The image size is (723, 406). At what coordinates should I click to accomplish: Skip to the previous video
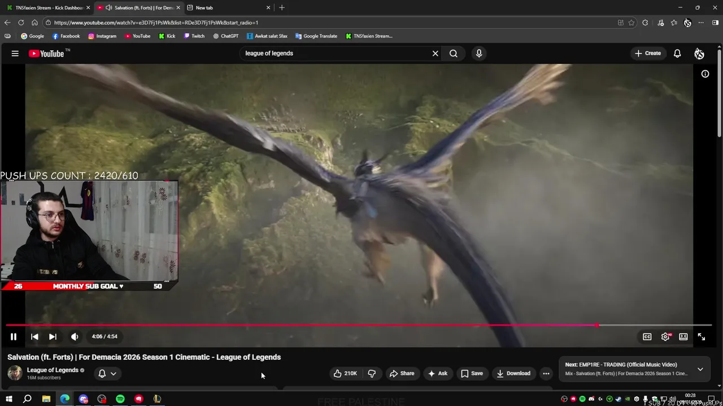tap(34, 337)
